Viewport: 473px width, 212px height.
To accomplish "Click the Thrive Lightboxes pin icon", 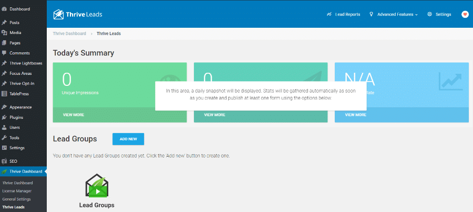I will coord(4,63).
